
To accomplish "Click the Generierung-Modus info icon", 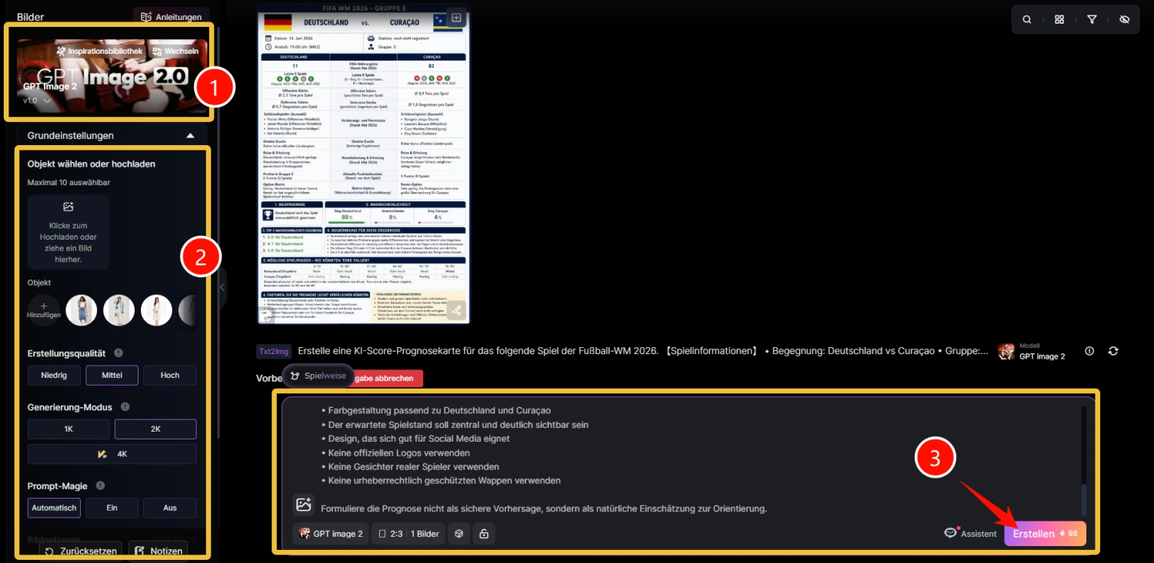I will tap(125, 407).
